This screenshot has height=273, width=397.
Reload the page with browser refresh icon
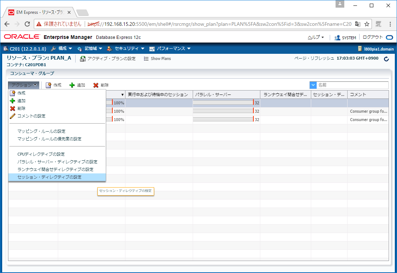click(x=27, y=24)
